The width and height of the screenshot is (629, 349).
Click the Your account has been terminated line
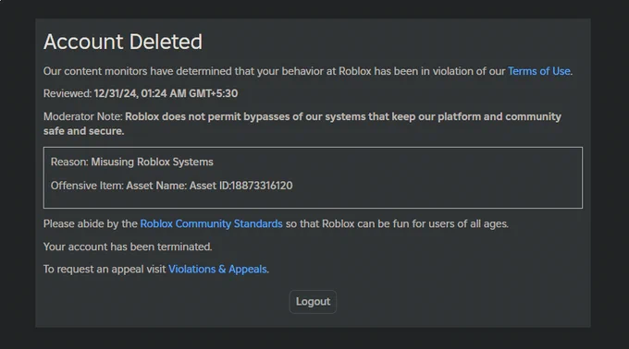[x=128, y=247]
